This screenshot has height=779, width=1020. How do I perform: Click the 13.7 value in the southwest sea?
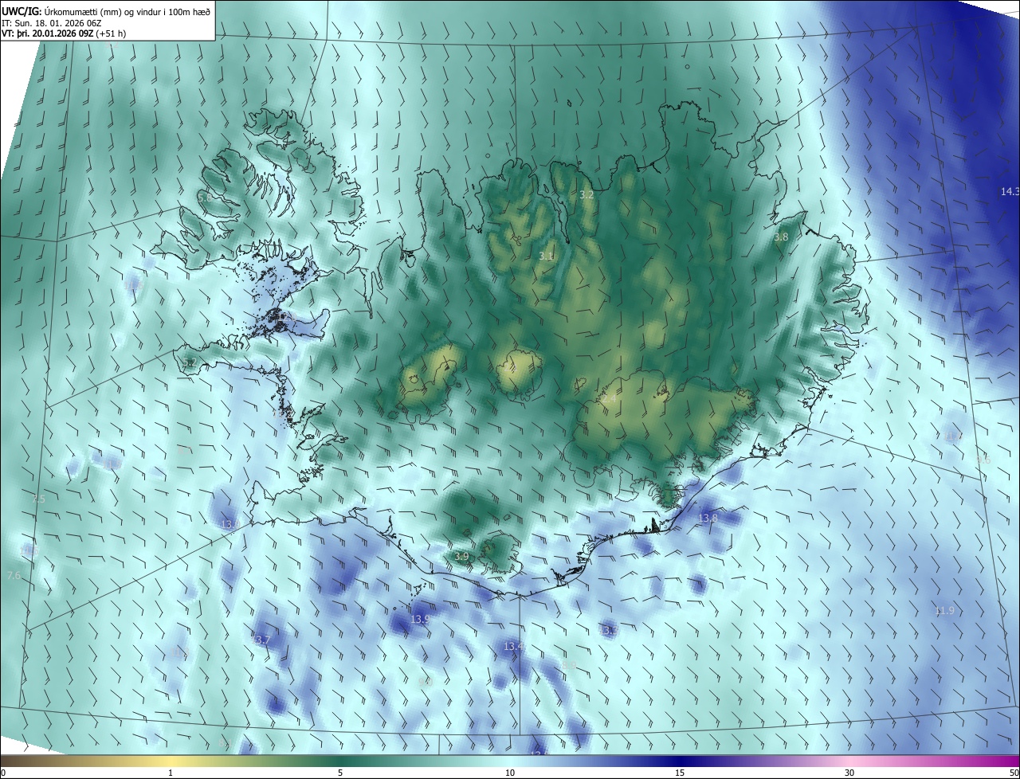[x=263, y=640]
